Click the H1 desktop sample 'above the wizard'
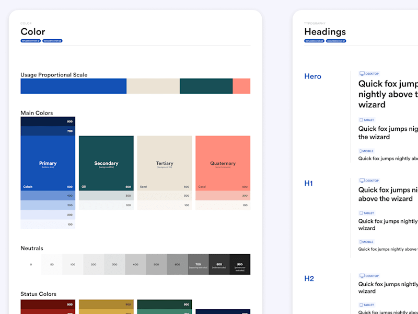418x314 pixels. click(x=386, y=199)
